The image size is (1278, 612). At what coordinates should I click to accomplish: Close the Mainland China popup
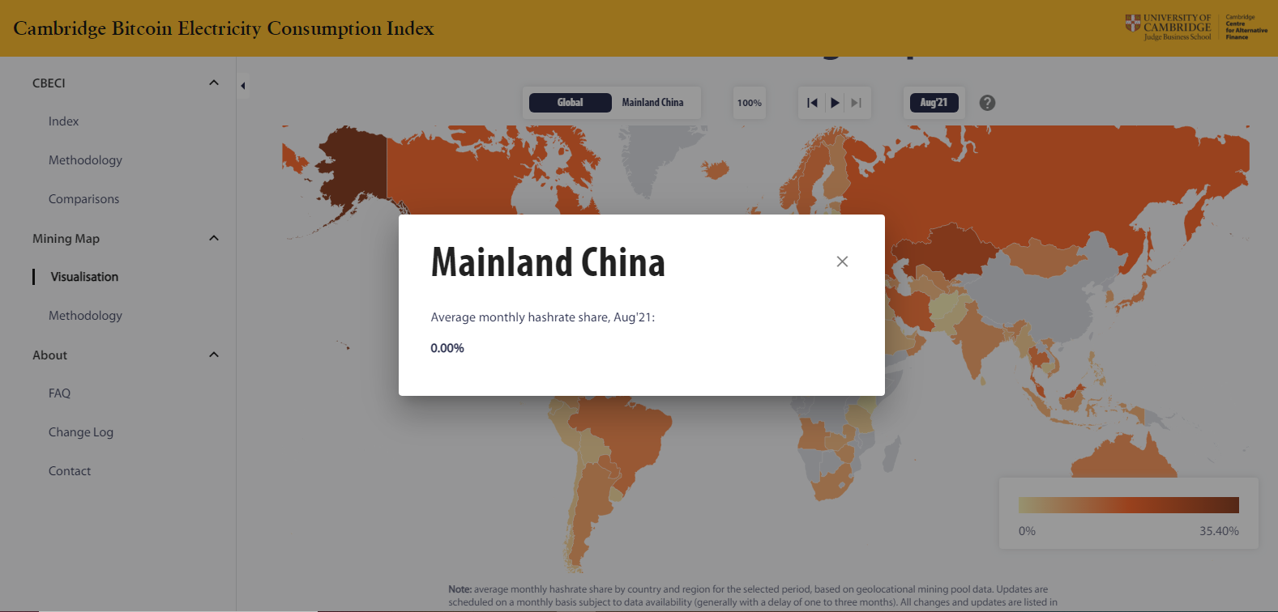(842, 261)
